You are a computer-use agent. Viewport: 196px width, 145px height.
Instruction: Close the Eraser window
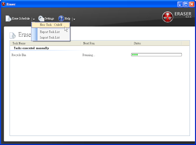[192, 4]
